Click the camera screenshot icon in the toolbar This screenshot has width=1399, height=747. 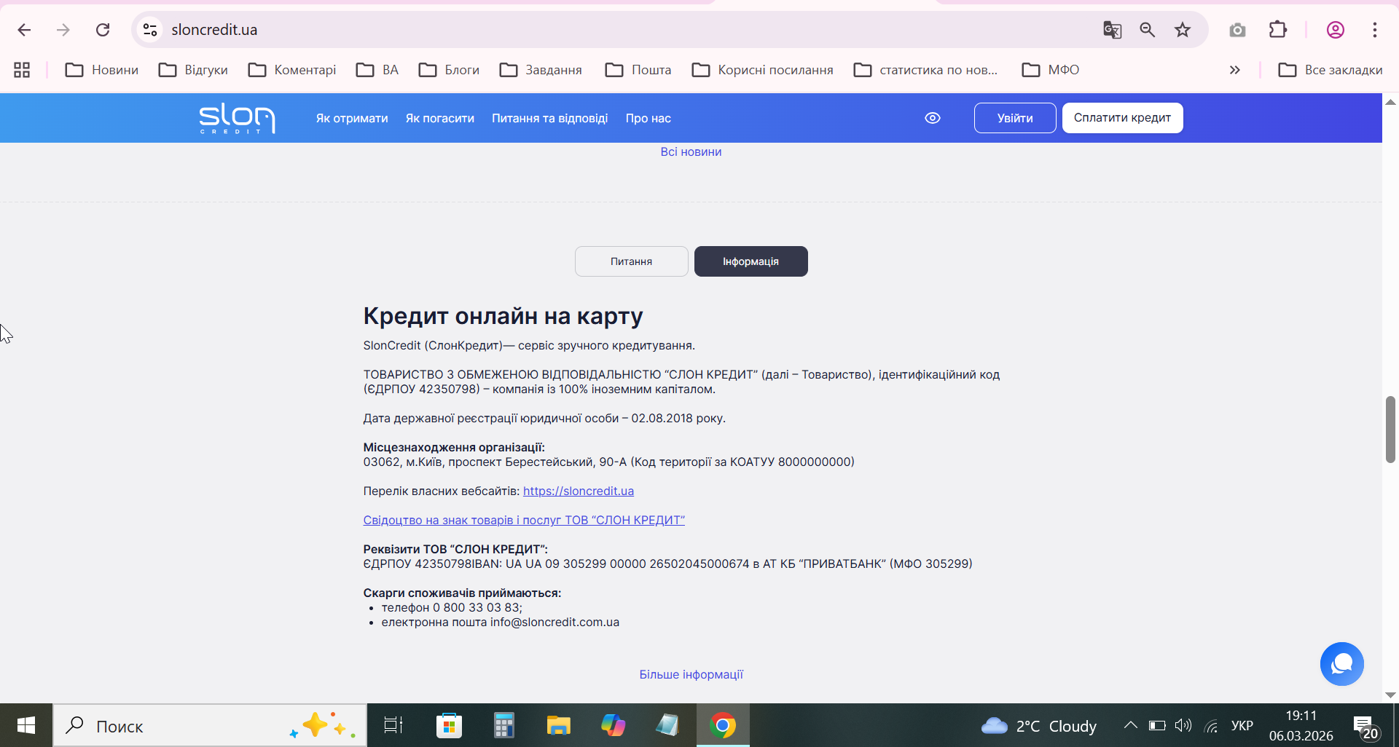(1237, 30)
